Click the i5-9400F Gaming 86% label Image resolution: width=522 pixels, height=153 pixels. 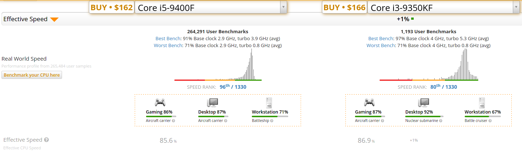159,112
